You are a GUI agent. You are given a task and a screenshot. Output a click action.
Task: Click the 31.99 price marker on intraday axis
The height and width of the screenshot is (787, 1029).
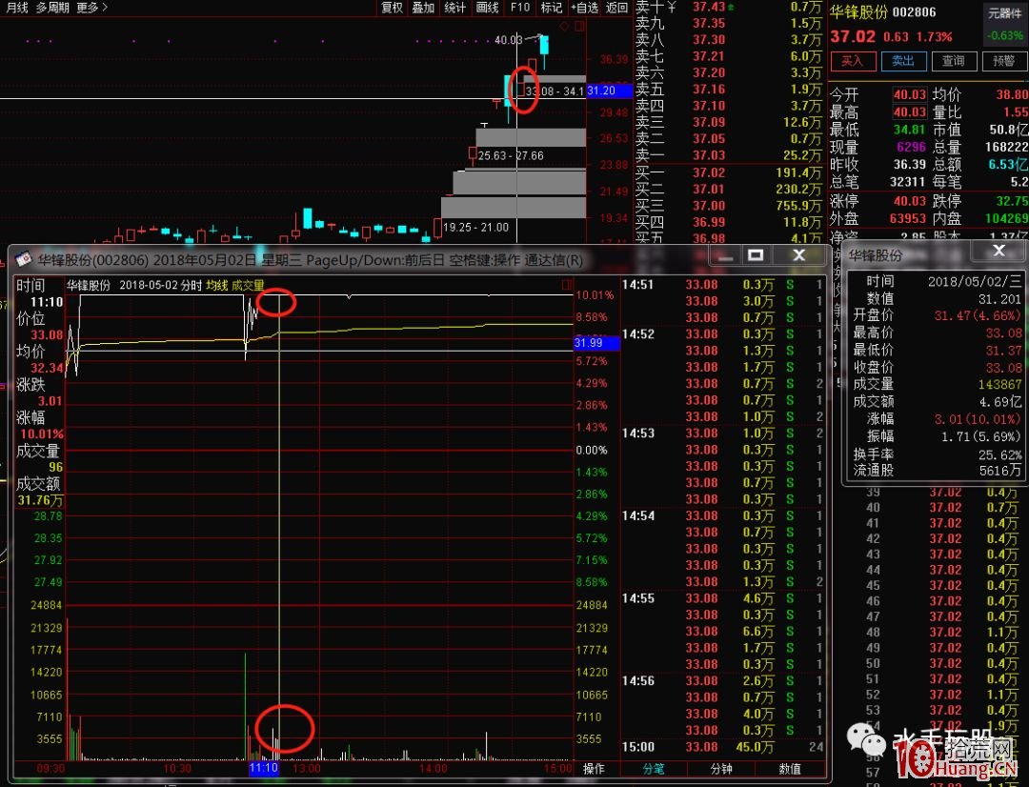(595, 343)
